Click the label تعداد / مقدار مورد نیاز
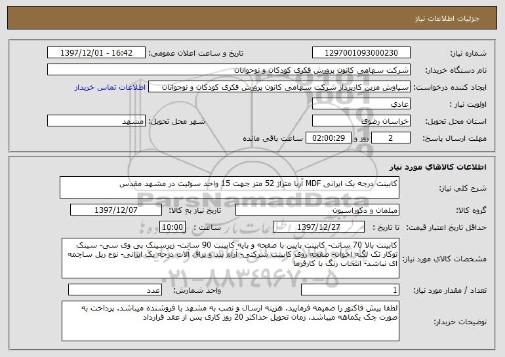 pyautogui.click(x=450, y=290)
